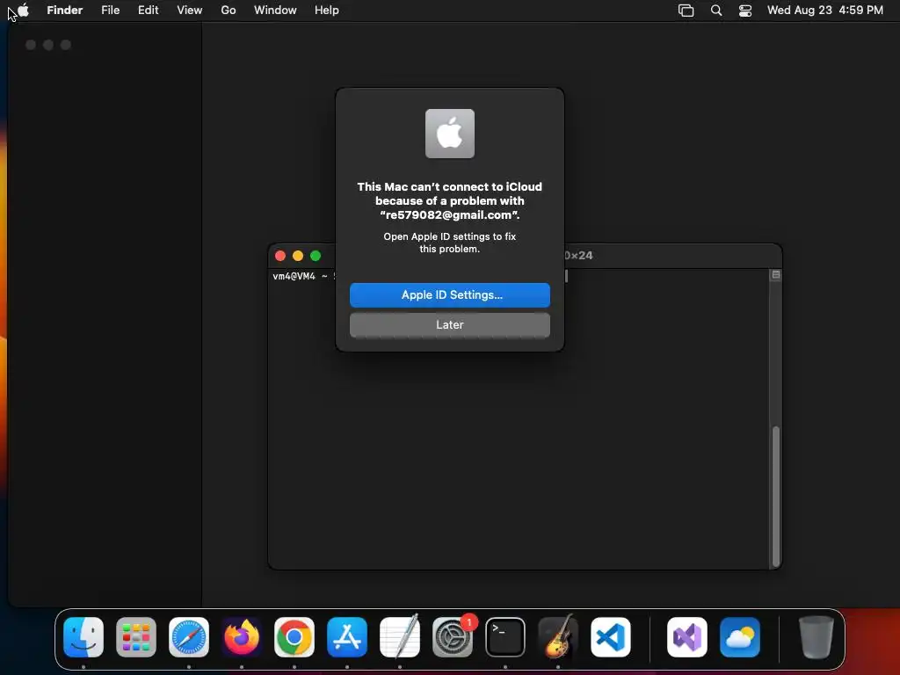Image resolution: width=900 pixels, height=675 pixels.
Task: Open Google Chrome from the Dock
Action: [294, 637]
